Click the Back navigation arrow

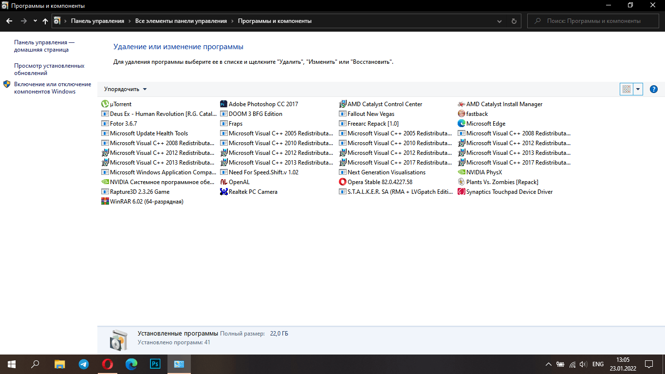pyautogui.click(x=9, y=21)
